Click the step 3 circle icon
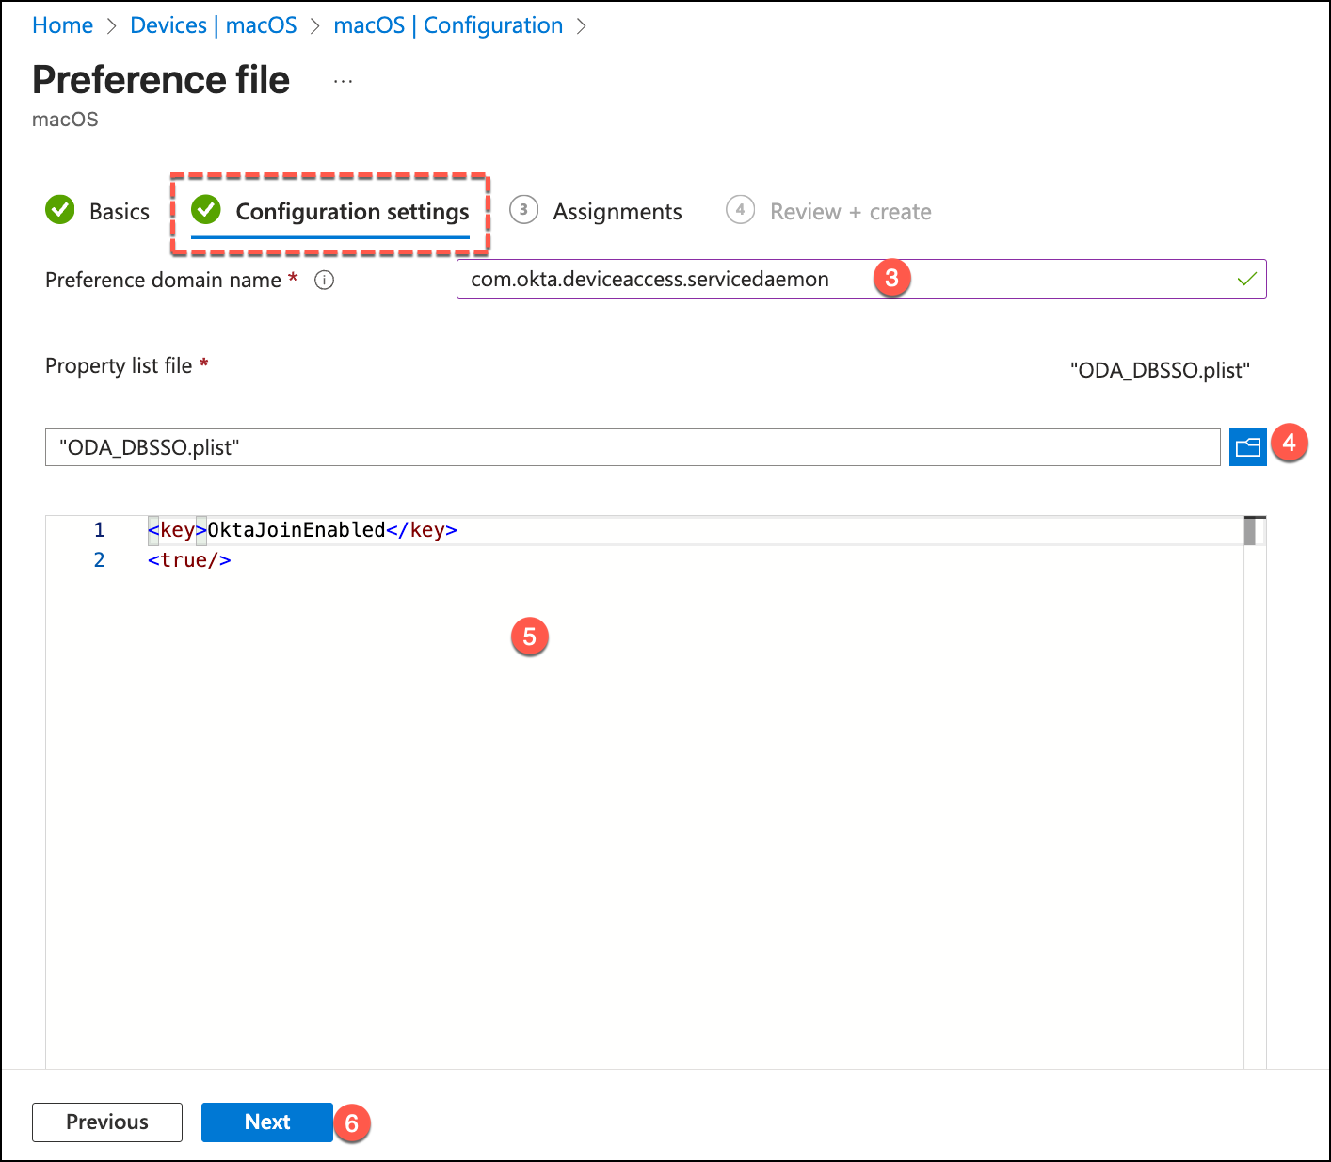Viewport: 1331px width, 1162px height. (x=523, y=210)
